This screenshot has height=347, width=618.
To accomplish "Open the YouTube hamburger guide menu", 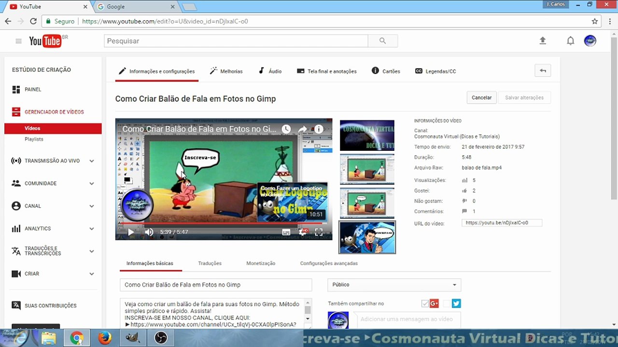I will pos(18,41).
